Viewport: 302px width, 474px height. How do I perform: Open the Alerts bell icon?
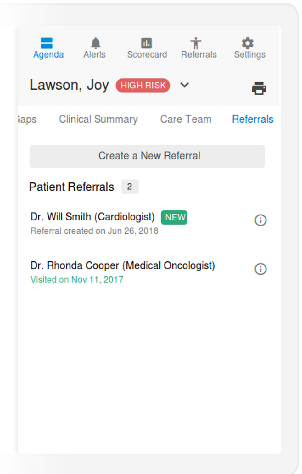[x=95, y=43]
